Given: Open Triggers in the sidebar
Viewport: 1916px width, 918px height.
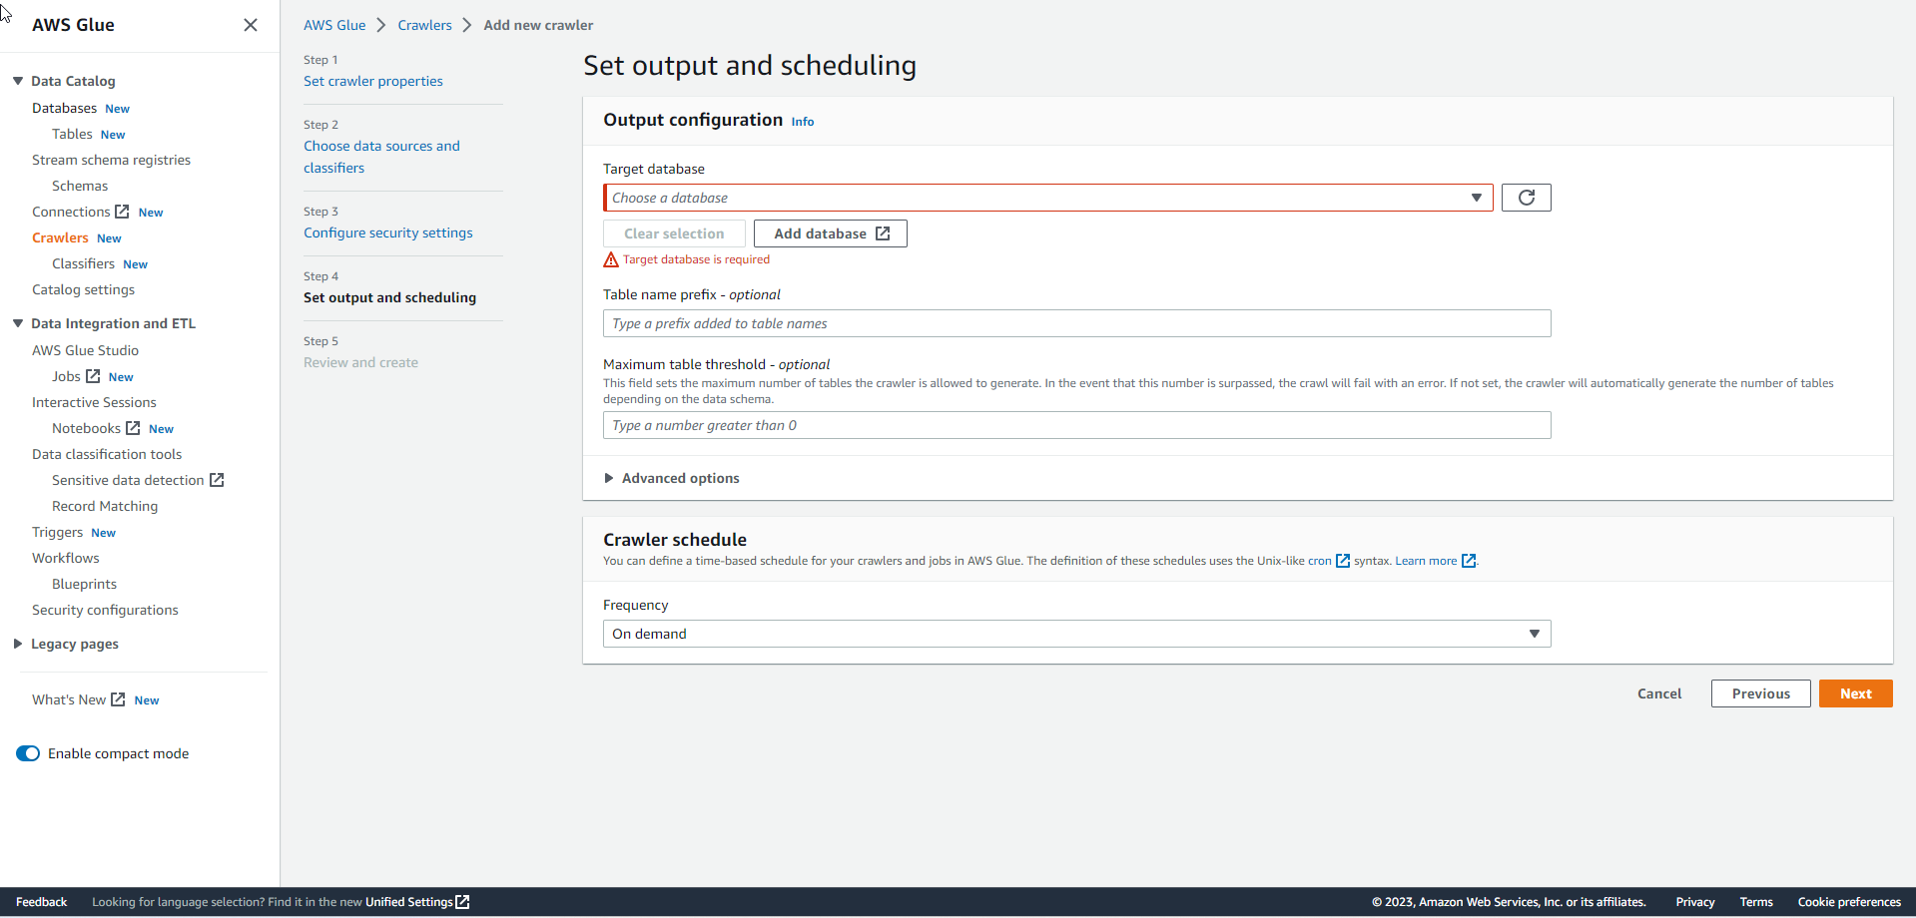Looking at the screenshot, I should (57, 532).
